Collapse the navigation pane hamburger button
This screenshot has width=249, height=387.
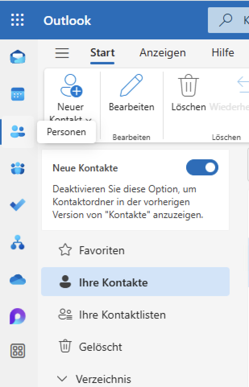click(62, 53)
